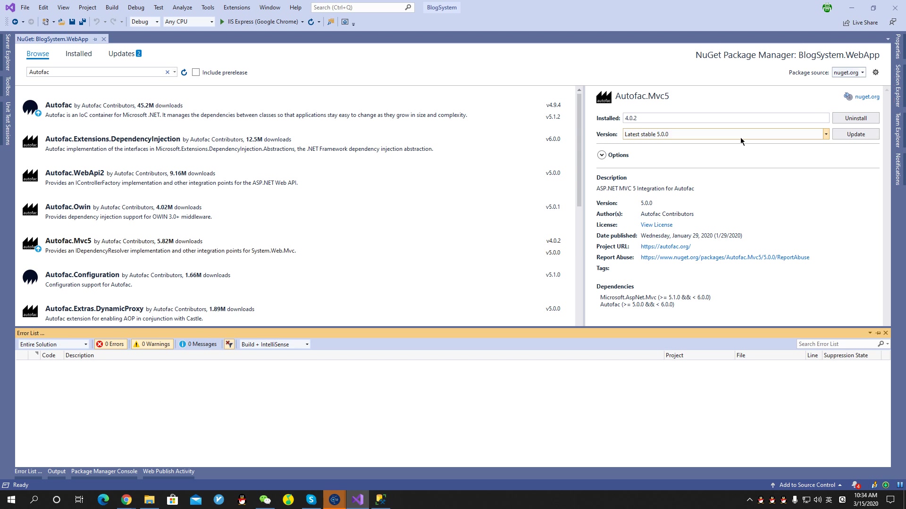
Task: Click the Live Share icon
Action: 846,23
